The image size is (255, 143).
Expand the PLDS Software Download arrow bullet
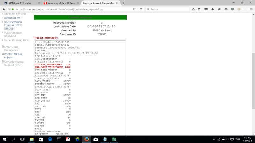coord(3,32)
